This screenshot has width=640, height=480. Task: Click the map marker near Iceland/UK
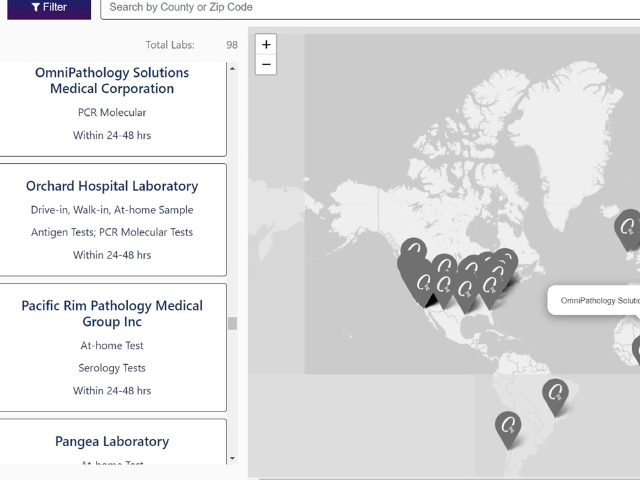[628, 229]
